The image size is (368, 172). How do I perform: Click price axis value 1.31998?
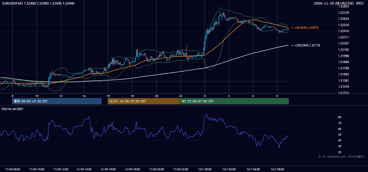pyautogui.click(x=344, y=56)
